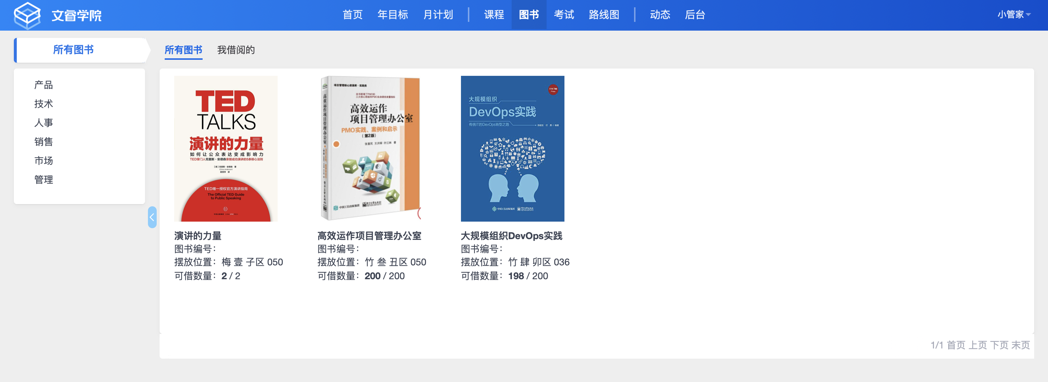Open the 高效运作项目管理办公室 book cover
Screen dimensions: 1048x382
coord(369,148)
